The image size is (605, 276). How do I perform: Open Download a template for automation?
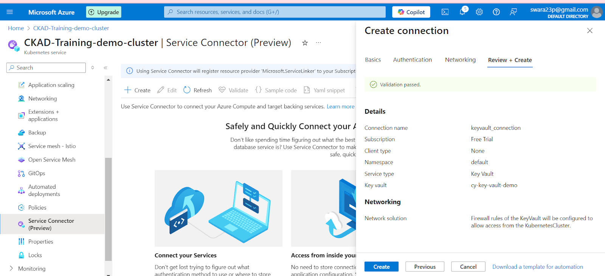[538, 267]
